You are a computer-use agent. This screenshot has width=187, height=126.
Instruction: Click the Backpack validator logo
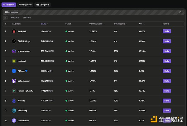[x=14, y=31]
